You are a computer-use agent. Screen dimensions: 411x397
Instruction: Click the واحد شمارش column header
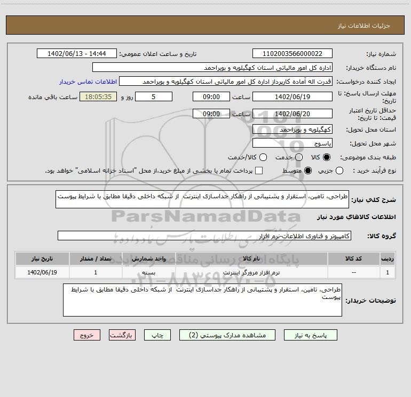(148, 259)
